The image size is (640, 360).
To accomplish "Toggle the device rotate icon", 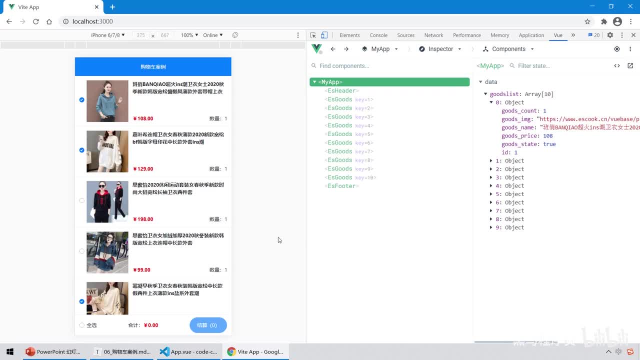I will pyautogui.click(x=235, y=35).
